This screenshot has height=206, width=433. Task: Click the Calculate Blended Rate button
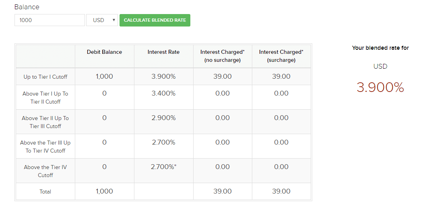(155, 20)
